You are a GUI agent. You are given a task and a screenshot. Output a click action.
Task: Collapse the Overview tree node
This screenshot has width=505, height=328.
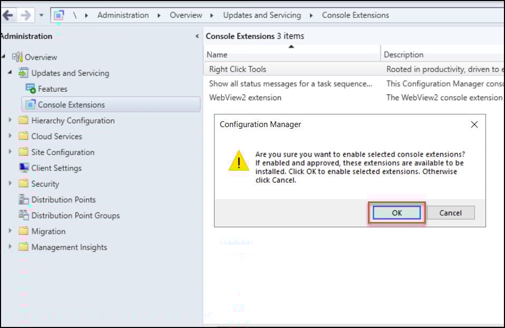[x=3, y=56]
